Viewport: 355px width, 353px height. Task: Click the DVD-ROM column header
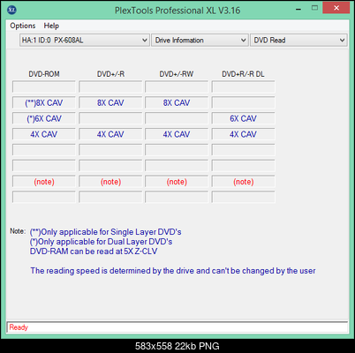click(44, 74)
